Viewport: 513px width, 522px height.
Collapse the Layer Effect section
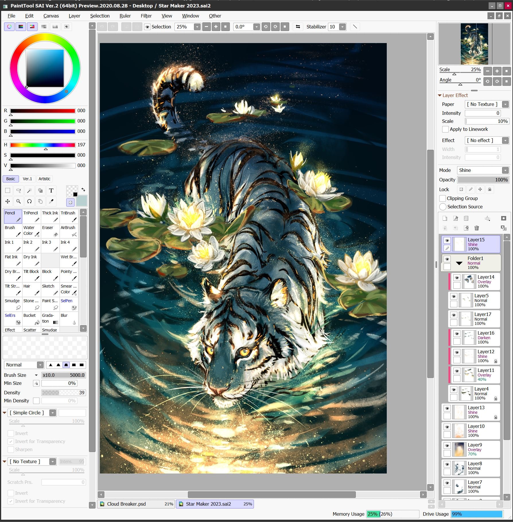[x=440, y=95]
